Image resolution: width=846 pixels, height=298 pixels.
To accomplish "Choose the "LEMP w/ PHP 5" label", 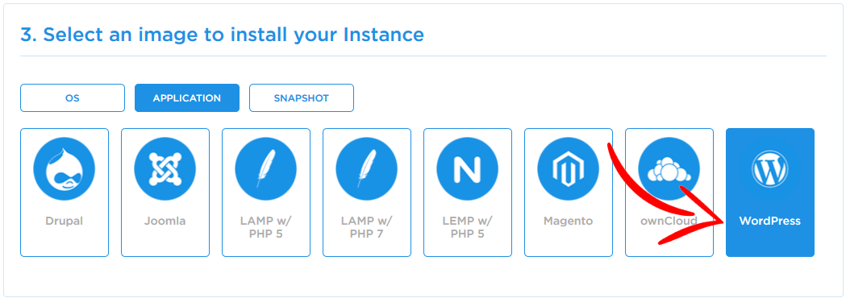I will coord(468,227).
